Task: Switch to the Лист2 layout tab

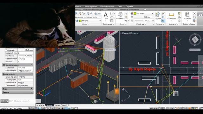Action: click(65, 105)
